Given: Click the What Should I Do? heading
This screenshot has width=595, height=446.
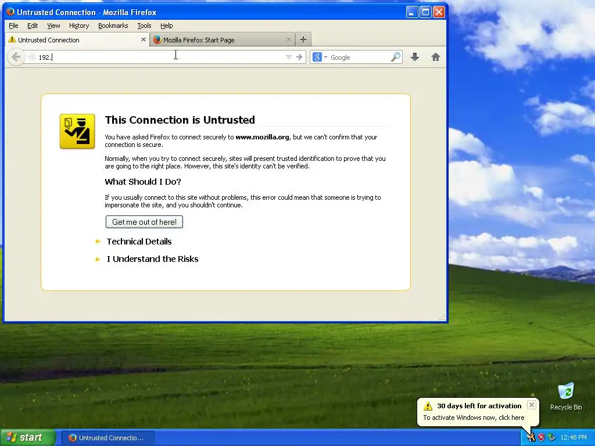Looking at the screenshot, I should 143,182.
